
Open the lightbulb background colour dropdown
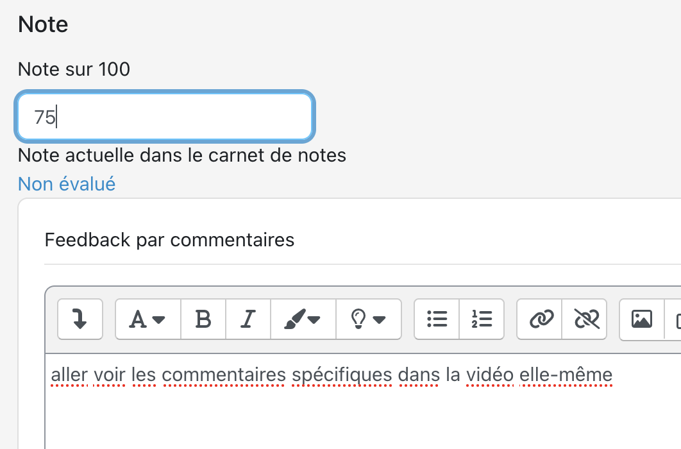pyautogui.click(x=369, y=319)
